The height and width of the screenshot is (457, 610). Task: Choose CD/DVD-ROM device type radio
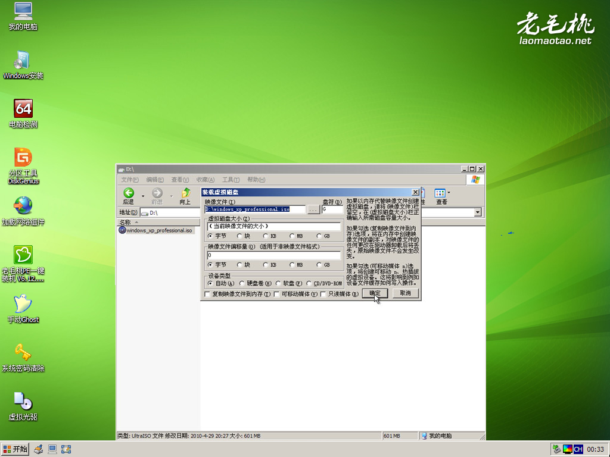pos(309,283)
